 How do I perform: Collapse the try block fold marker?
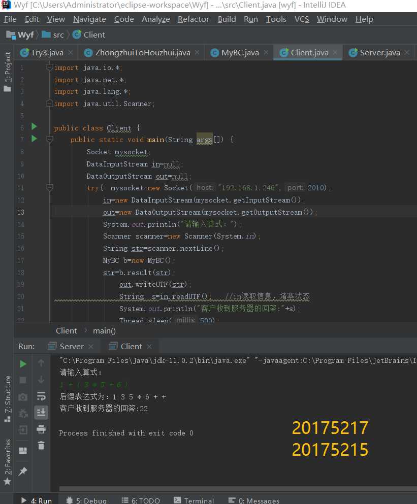click(50, 188)
